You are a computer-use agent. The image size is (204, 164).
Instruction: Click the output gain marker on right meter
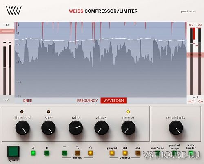tap(195, 55)
